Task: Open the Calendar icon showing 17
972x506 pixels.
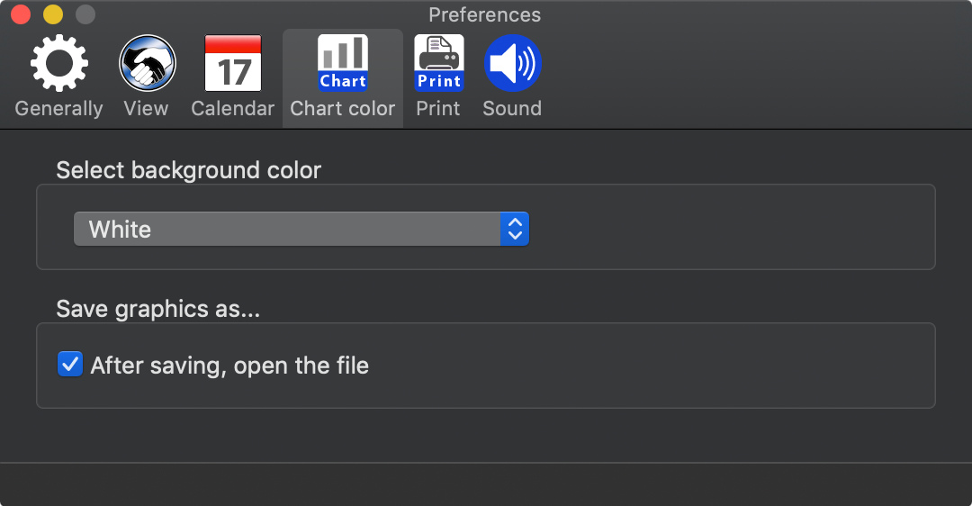Action: coord(233,63)
